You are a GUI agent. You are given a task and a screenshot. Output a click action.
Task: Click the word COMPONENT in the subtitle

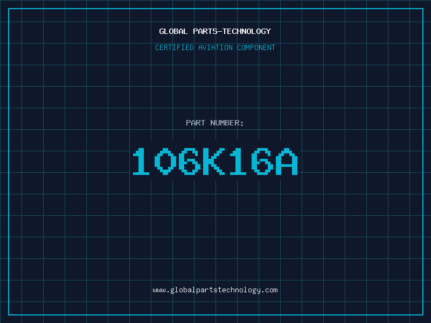tap(256, 48)
